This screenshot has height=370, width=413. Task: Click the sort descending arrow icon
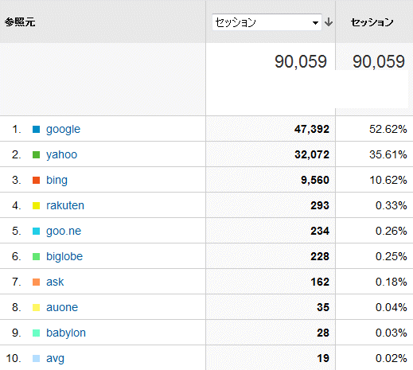pos(329,22)
